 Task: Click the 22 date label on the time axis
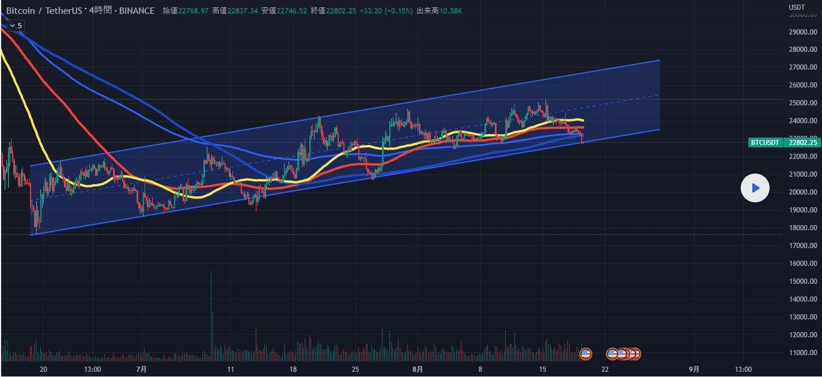[x=605, y=369]
